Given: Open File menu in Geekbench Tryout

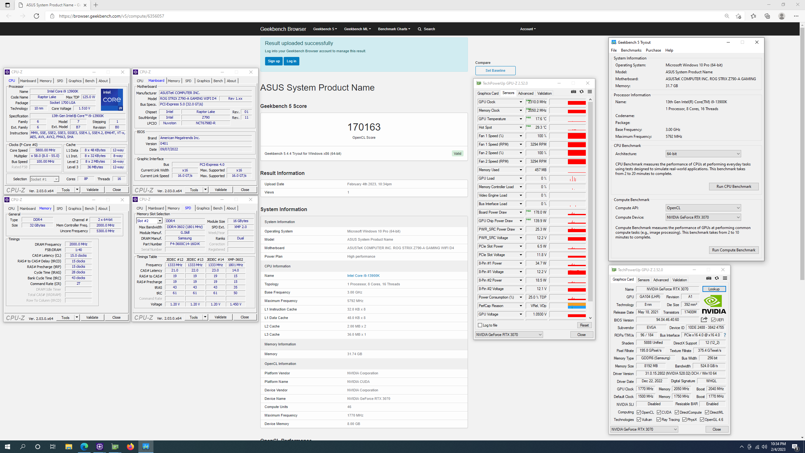Looking at the screenshot, I should point(614,50).
